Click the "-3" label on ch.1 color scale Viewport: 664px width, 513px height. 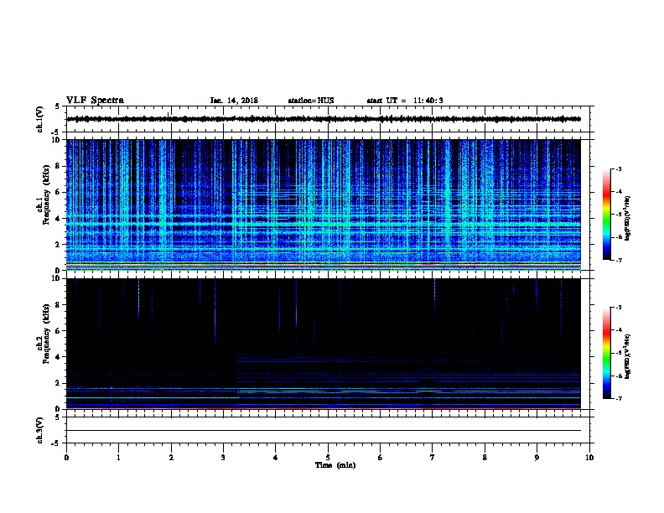point(618,168)
